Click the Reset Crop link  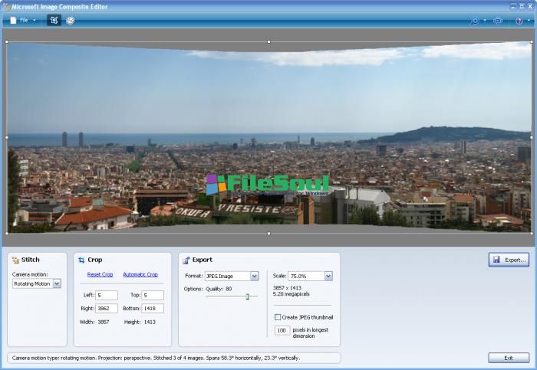[100, 274]
